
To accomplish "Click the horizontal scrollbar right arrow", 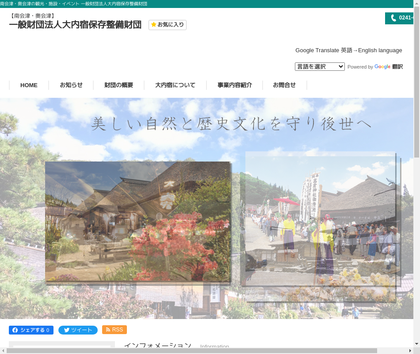I will pos(410,350).
